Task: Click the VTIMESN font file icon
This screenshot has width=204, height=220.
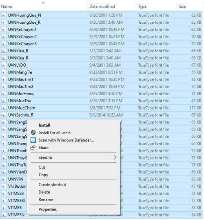Action: [x=4, y=215]
